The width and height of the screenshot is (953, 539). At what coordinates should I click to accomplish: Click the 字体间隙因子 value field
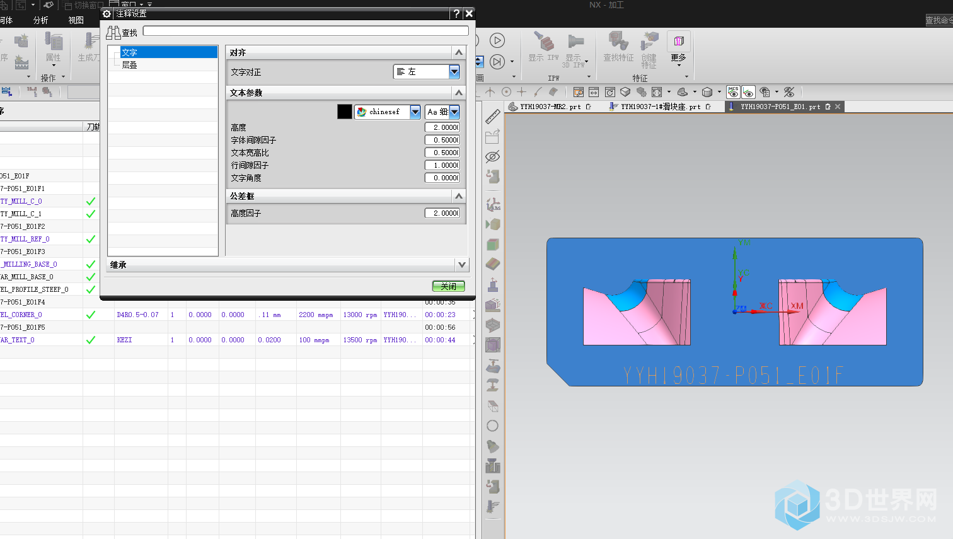coord(442,140)
